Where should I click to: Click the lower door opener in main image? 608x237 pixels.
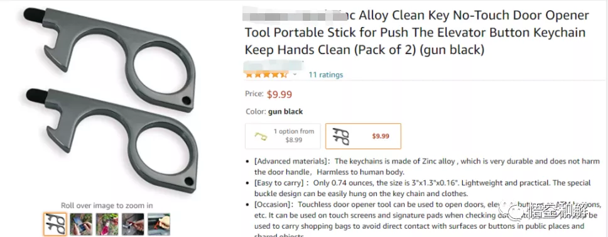(x=112, y=140)
